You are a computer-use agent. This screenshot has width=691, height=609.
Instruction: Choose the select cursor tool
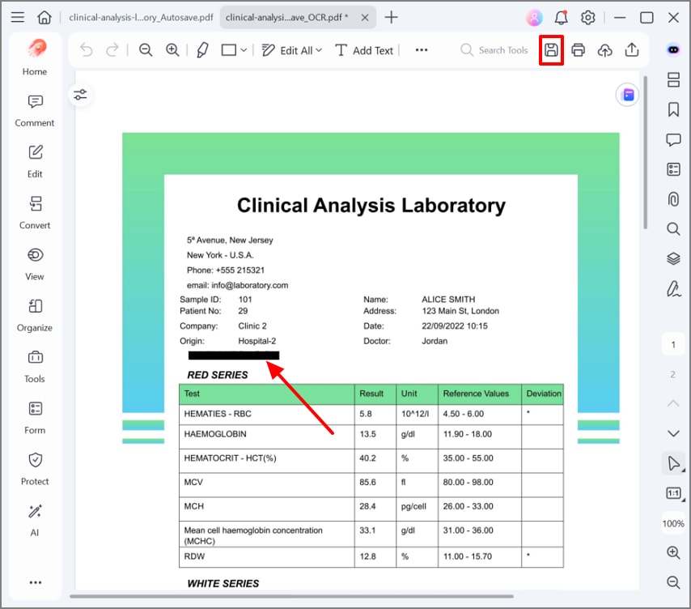pos(673,463)
